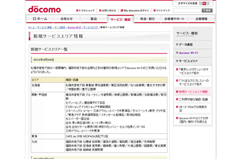
Task: Click the 検索 search button
Action: point(207,10)
